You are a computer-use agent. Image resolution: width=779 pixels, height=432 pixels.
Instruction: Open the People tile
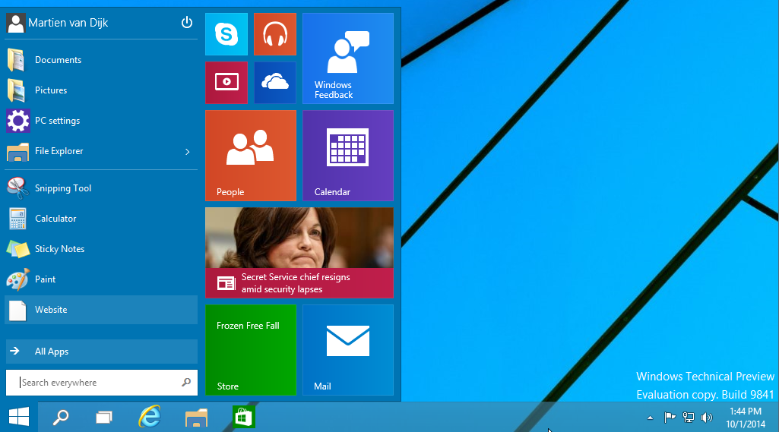250,156
